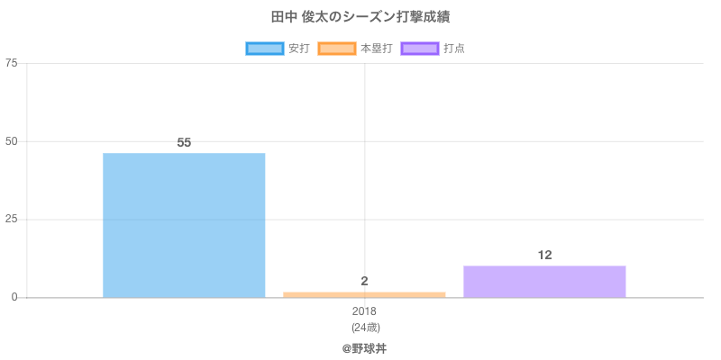The height and width of the screenshot is (360, 721).
Task: Select the thin orange 本塁打 bar
Action: 364,294
